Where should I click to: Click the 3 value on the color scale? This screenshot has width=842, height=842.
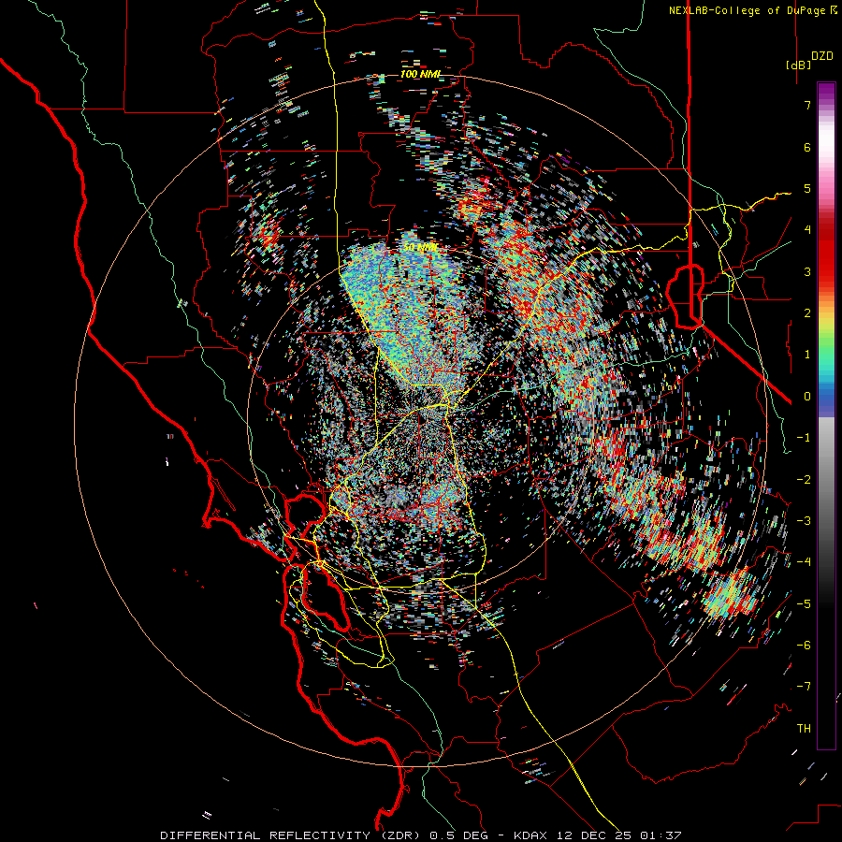[807, 271]
